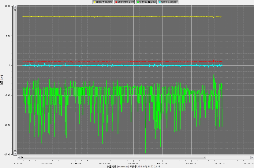Click the 0 y-axis label
This screenshot has width=254, height=168.
9,65
